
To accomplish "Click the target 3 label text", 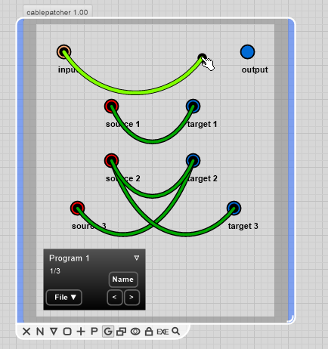I will tap(243, 226).
